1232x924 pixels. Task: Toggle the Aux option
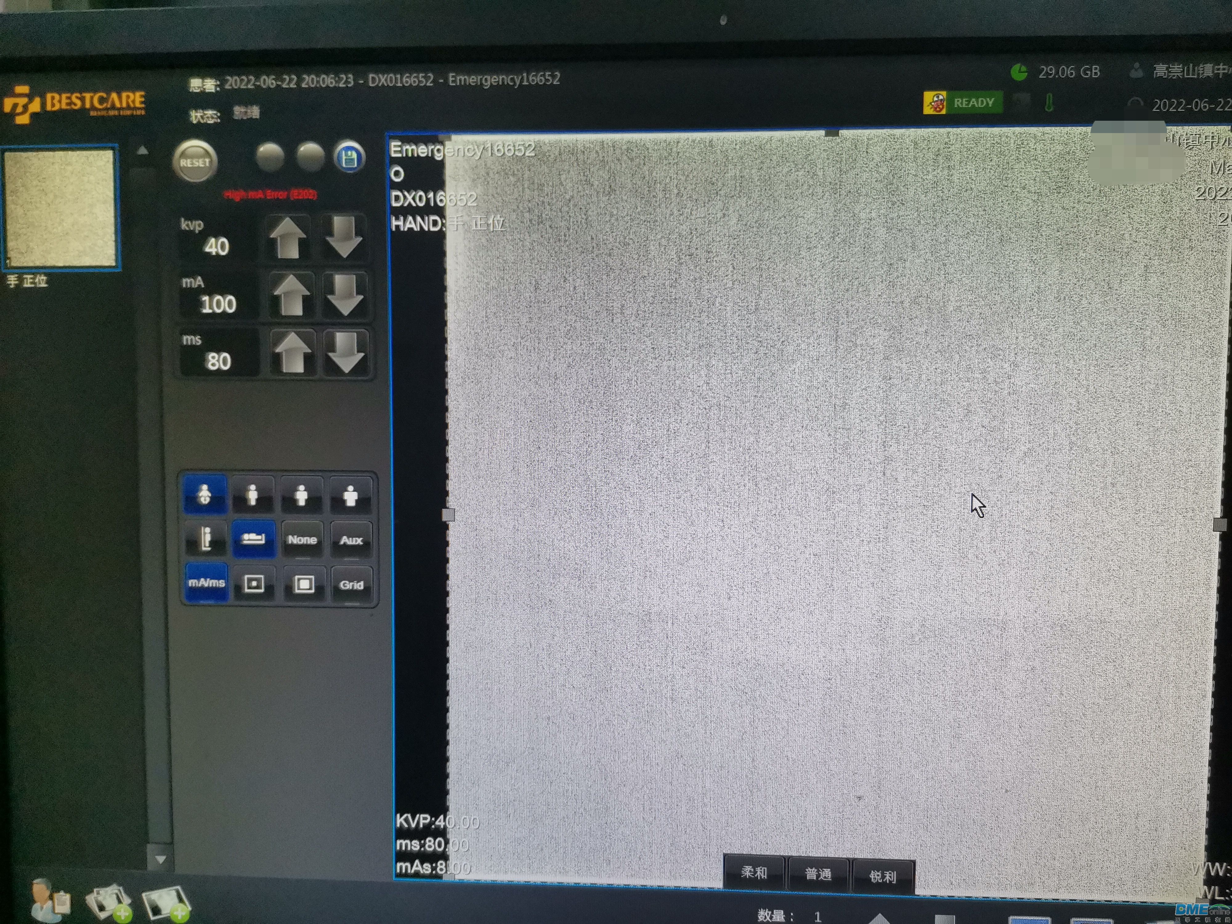[351, 540]
